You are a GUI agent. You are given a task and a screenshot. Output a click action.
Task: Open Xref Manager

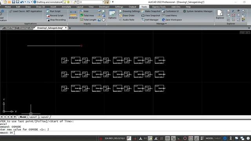[x=150, y=20]
